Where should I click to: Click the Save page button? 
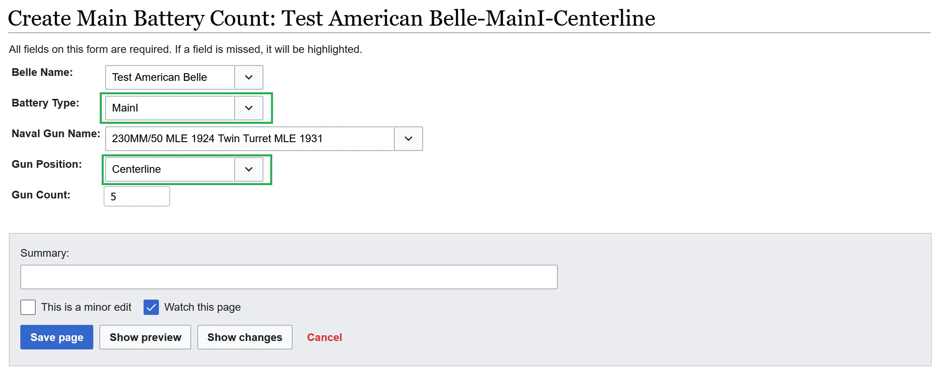(x=57, y=337)
